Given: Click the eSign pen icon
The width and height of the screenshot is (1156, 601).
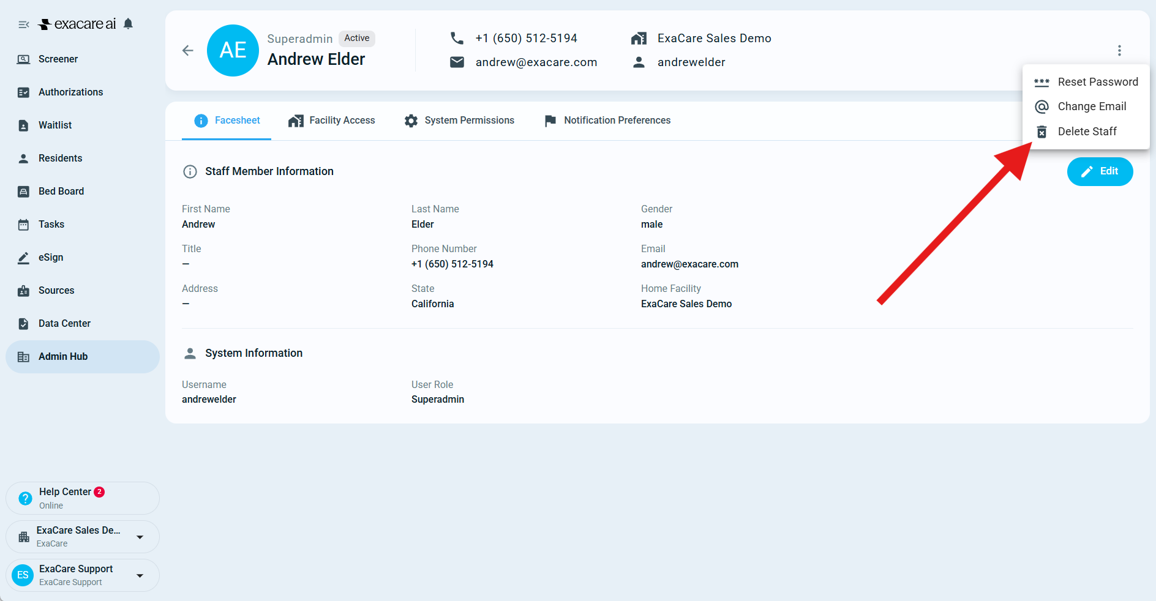Looking at the screenshot, I should click(x=23, y=258).
